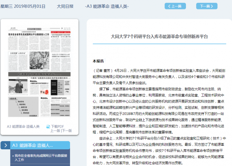
Task: Click the A3 能源革命 造福人类 caption under thumbnail
Action: pos(23,126)
